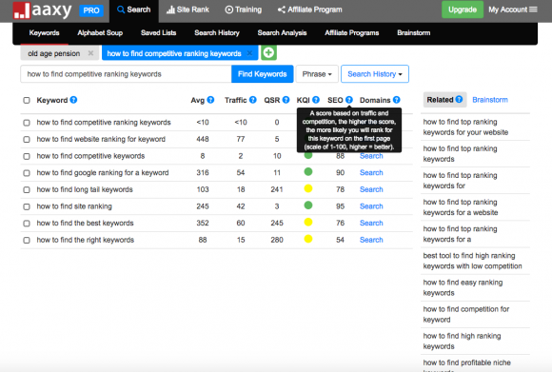Check 'how to find google ranking for a keyword' row
The image size is (552, 372).
tap(27, 173)
